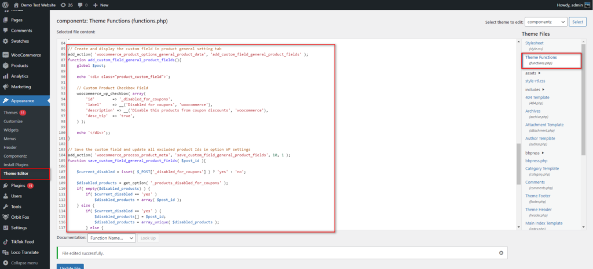Click the Update File button
Image resolution: width=593 pixels, height=269 pixels.
tap(70, 266)
